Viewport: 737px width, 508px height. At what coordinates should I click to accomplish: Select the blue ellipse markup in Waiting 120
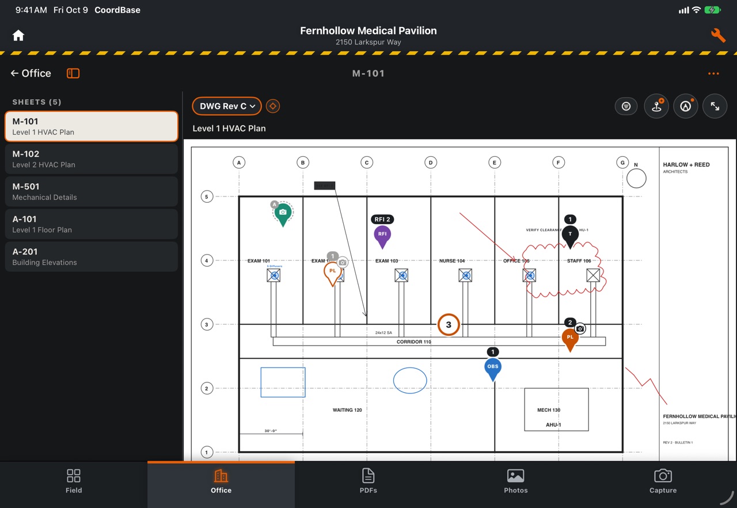pos(410,381)
